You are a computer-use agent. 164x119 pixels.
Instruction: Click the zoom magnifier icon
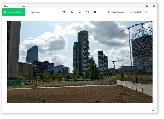coord(65,12)
